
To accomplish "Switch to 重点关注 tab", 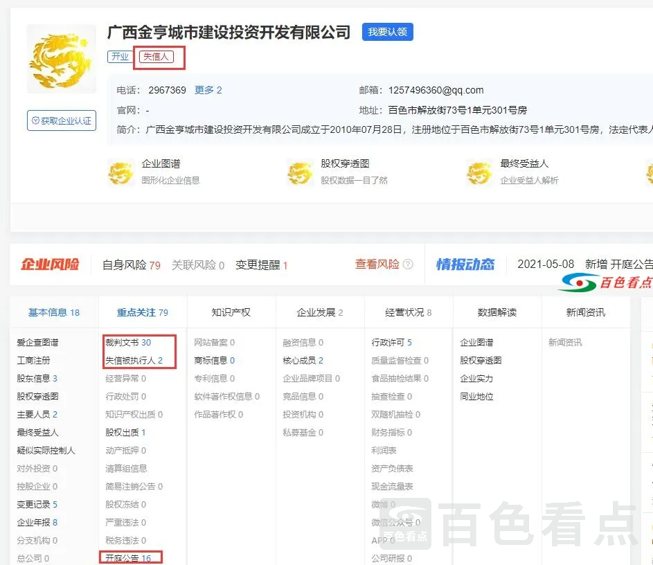I will click(x=143, y=312).
